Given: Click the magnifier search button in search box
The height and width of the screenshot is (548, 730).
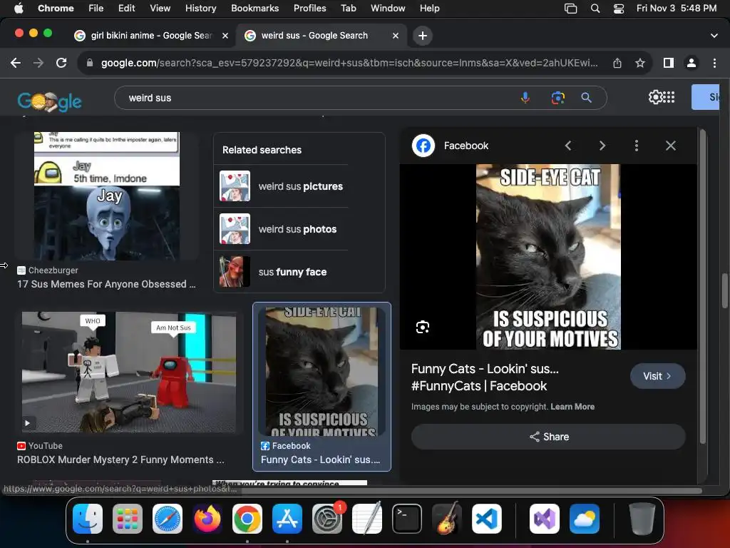Looking at the screenshot, I should (586, 98).
